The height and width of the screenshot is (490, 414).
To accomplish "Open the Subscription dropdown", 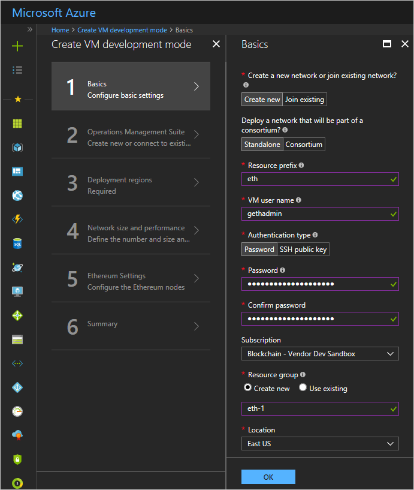I will 320,354.
